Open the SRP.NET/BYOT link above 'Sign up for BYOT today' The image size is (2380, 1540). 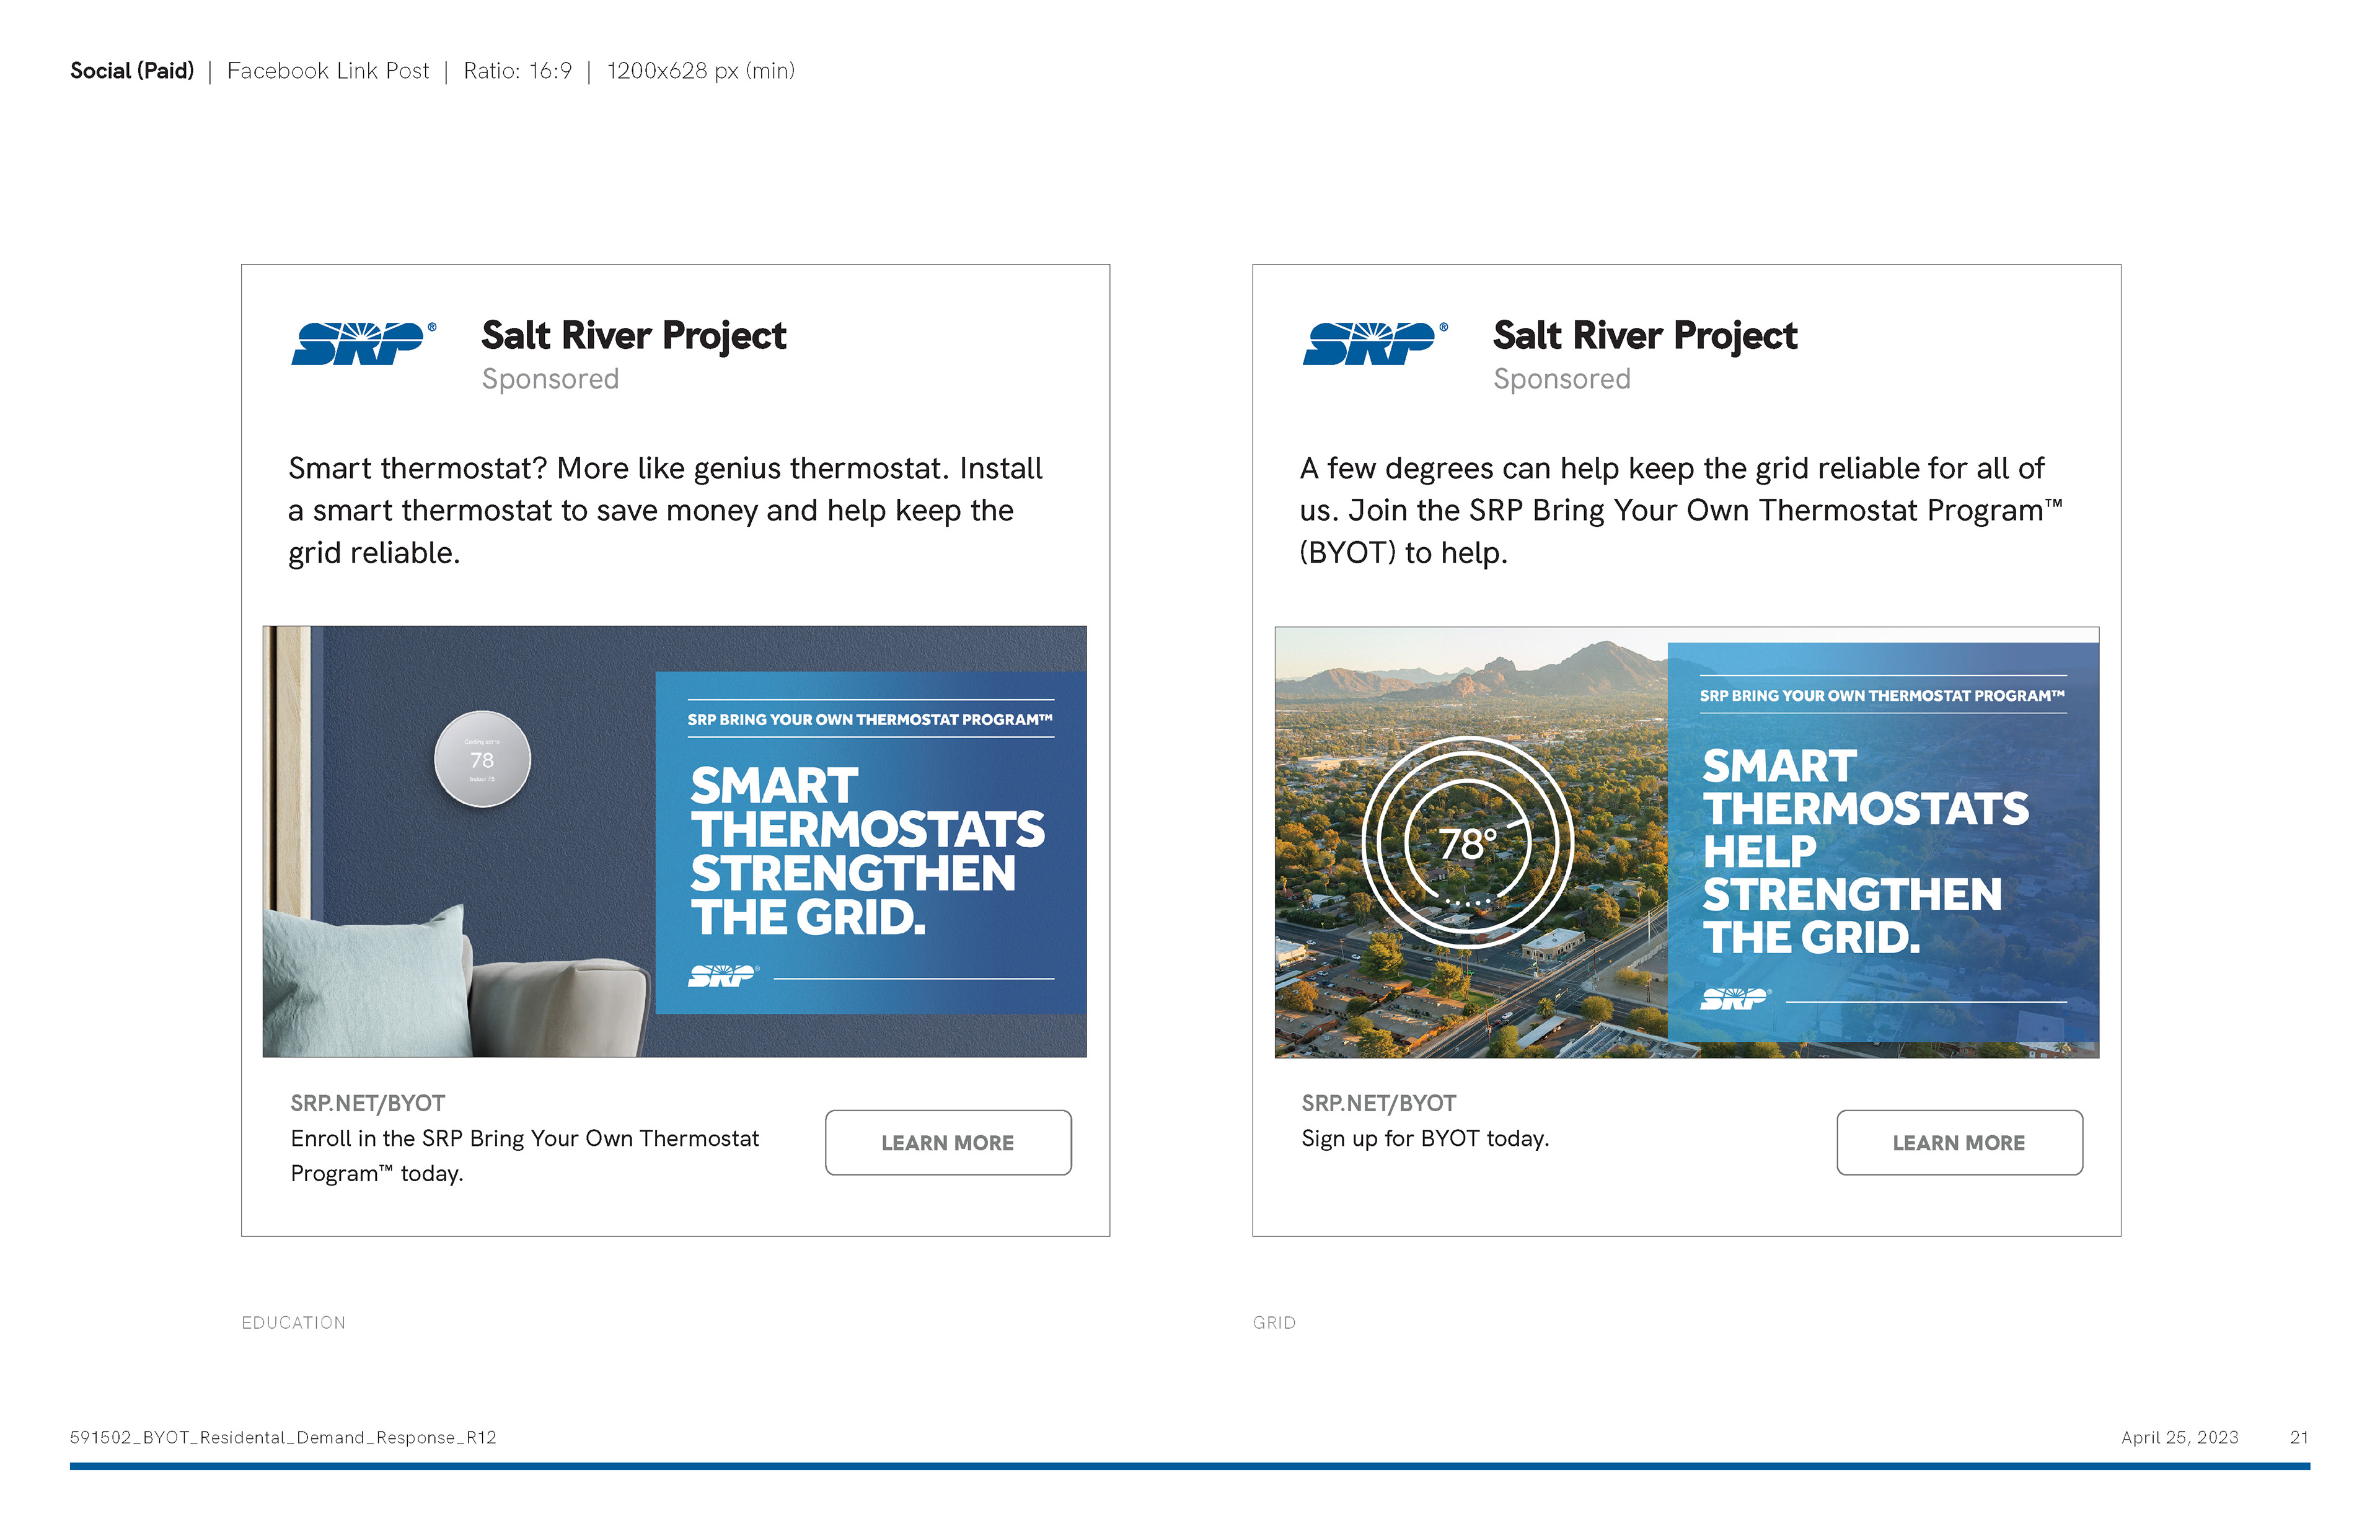(x=1378, y=1103)
